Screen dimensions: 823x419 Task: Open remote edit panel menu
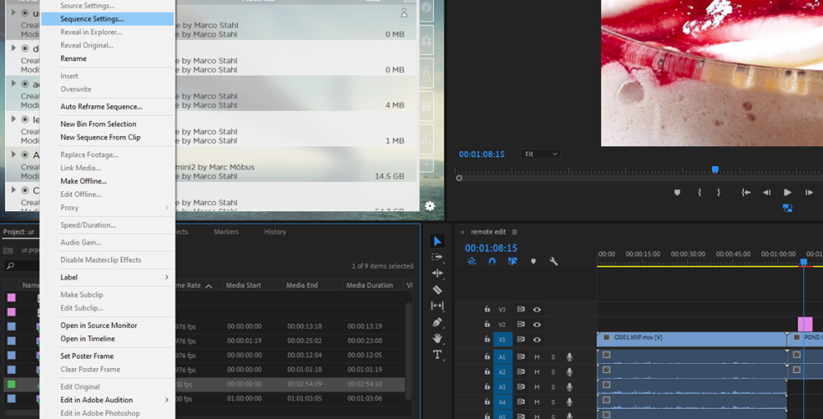pos(514,233)
